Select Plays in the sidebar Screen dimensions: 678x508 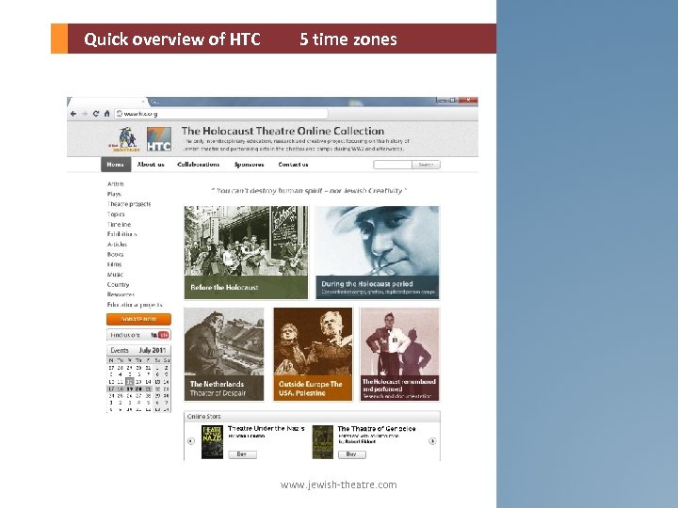pos(114,194)
